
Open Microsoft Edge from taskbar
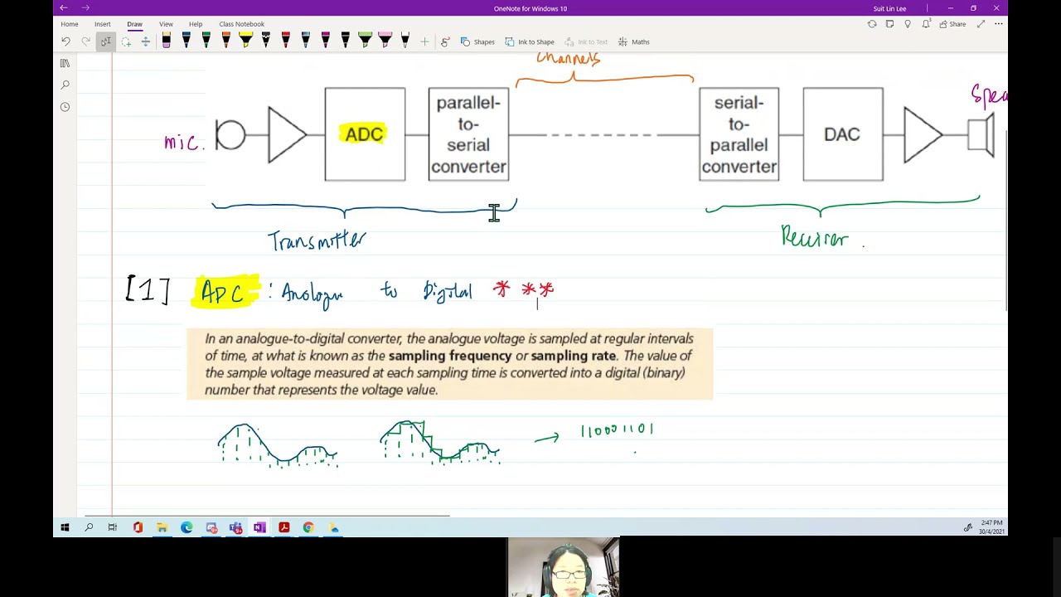(187, 527)
